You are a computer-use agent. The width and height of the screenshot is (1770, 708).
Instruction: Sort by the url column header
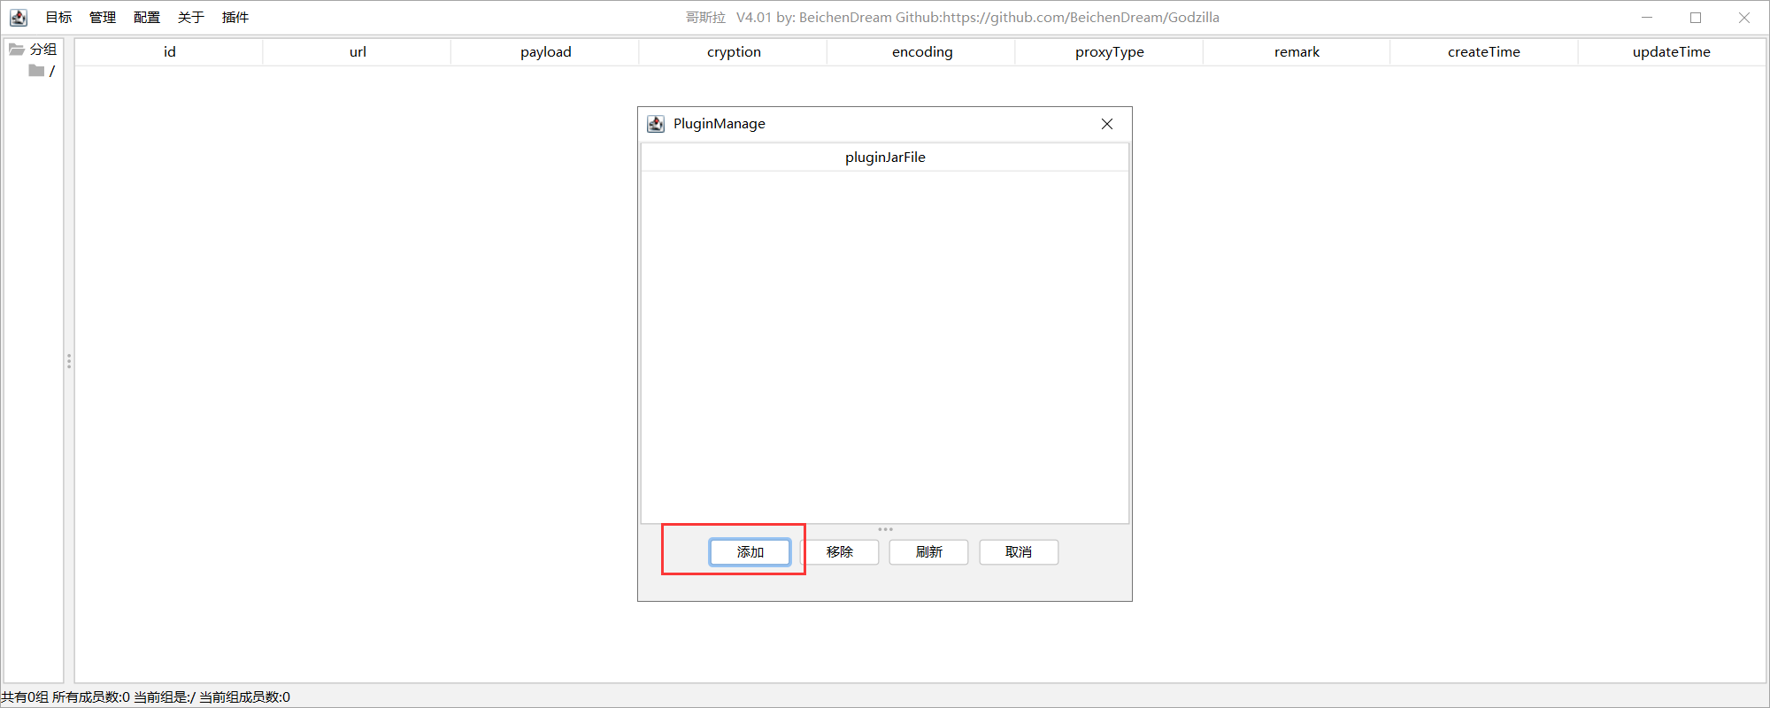tap(358, 52)
